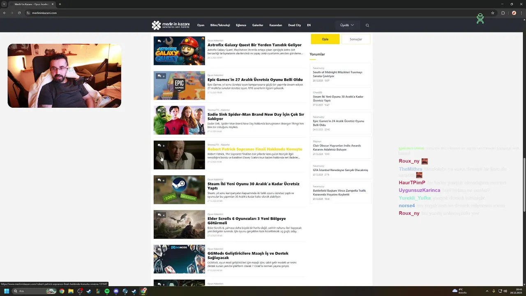
Task: Open the site search magnifier icon
Action: (x=367, y=25)
